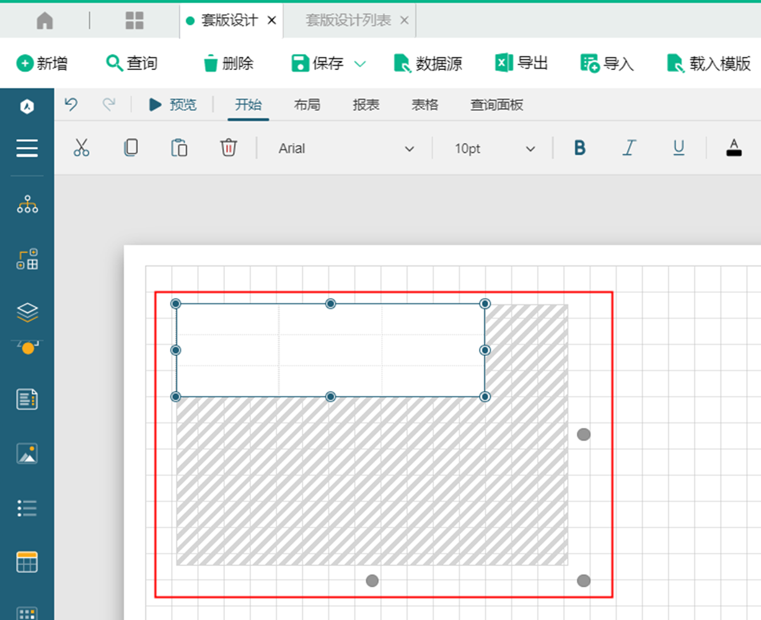Open the app grid icon
Viewport: 761px width, 620px height.
[134, 21]
